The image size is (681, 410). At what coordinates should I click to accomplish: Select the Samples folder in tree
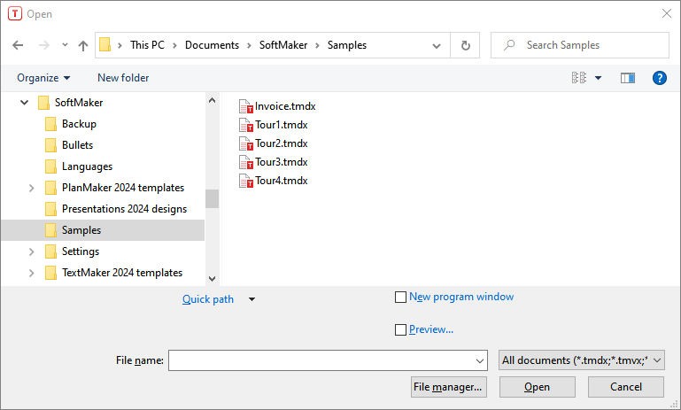[81, 230]
